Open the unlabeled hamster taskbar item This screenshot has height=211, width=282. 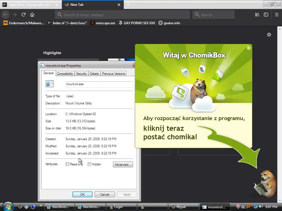[153, 207]
